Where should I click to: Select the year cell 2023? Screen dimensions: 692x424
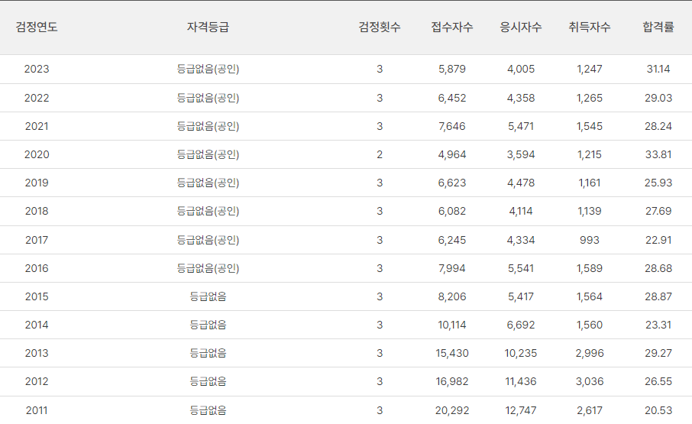[x=37, y=70]
